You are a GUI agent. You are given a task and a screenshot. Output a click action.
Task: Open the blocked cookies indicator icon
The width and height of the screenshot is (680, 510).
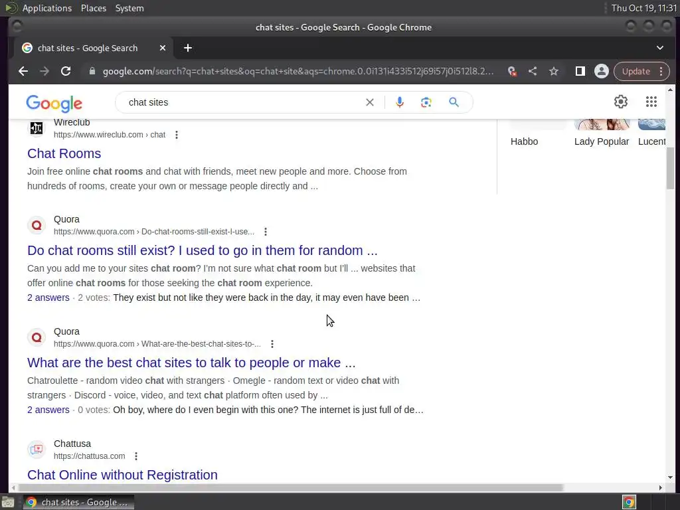512,71
